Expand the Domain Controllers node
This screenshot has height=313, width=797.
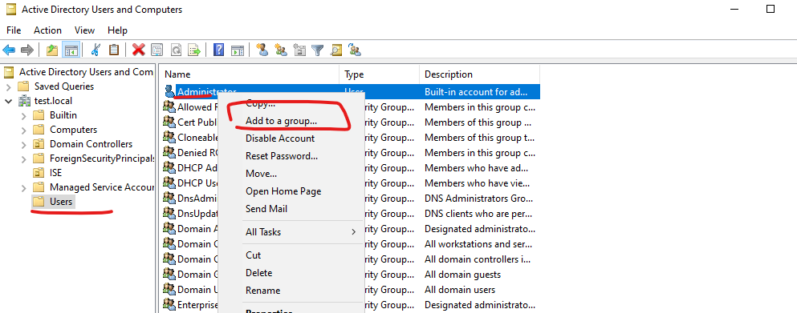click(24, 145)
